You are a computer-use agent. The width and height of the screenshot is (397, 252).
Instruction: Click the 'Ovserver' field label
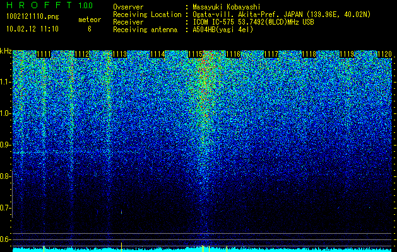(128, 7)
